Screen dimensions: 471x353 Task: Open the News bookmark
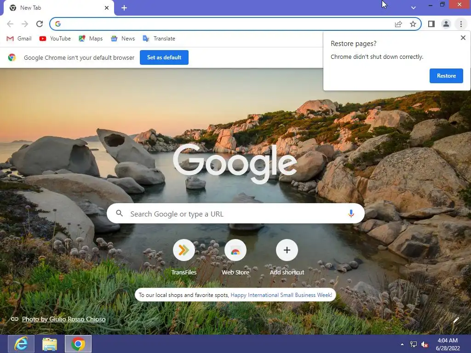(123, 39)
